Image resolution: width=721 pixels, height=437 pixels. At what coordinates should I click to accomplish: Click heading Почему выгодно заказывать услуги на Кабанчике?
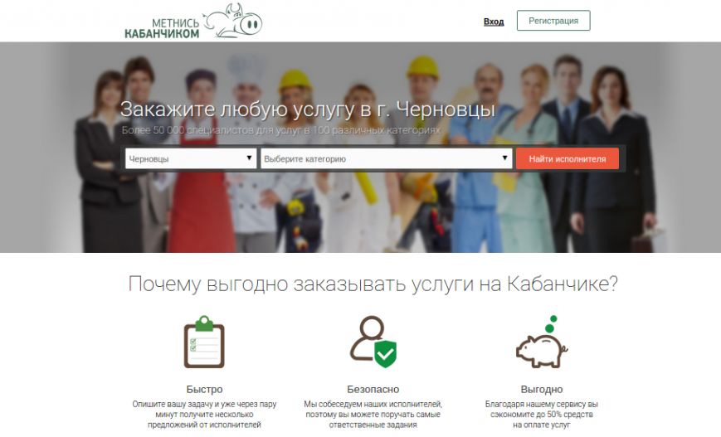pos(373,284)
